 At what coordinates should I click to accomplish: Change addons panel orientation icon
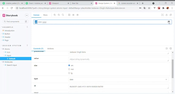(x=167, y=49)
